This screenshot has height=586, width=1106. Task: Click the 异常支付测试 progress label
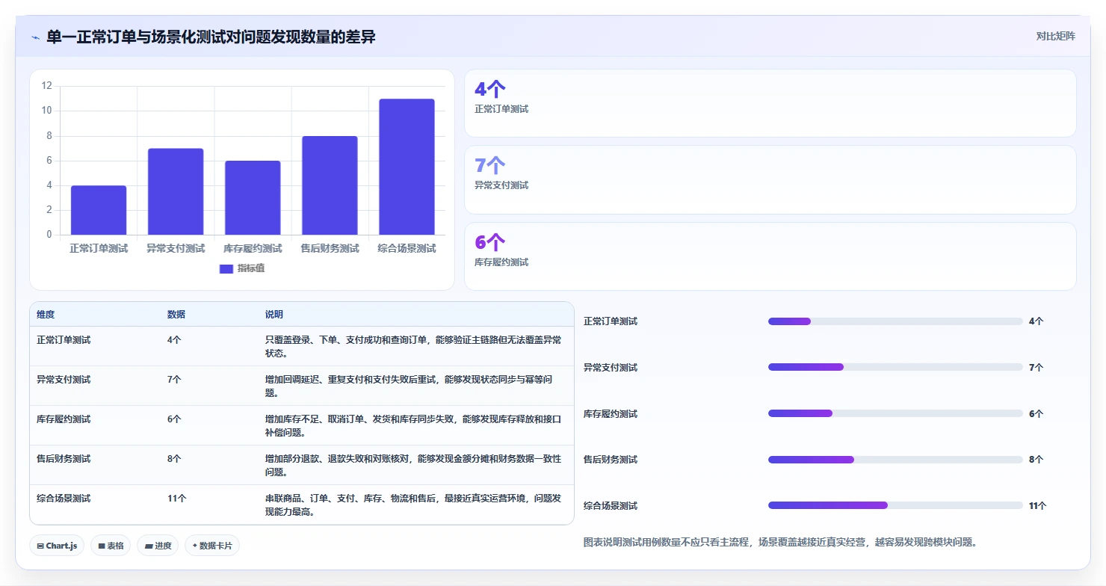click(611, 368)
